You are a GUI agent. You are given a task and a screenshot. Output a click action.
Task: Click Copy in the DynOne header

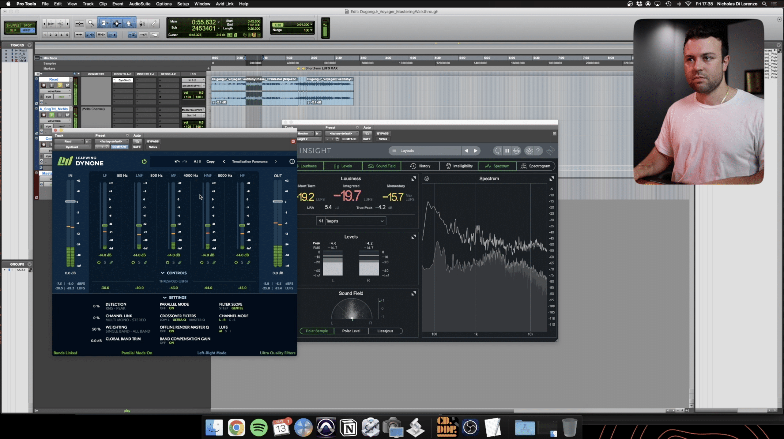point(210,161)
